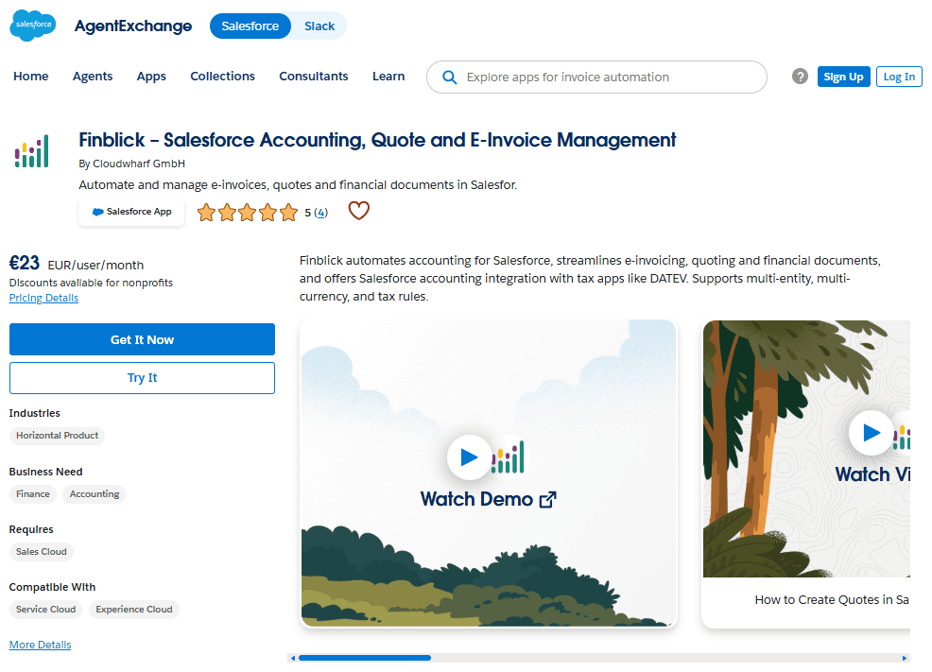Click the Finblick app logo icon

click(x=31, y=151)
